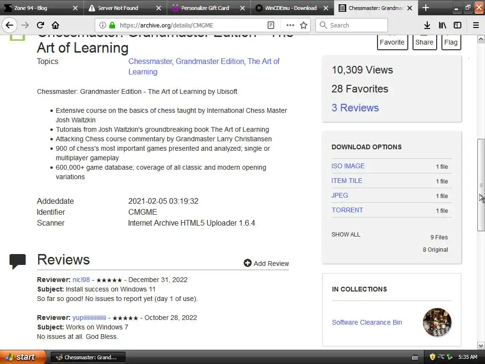Click Add Review plus icon

247,263
